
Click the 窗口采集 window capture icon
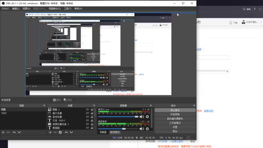(50, 113)
